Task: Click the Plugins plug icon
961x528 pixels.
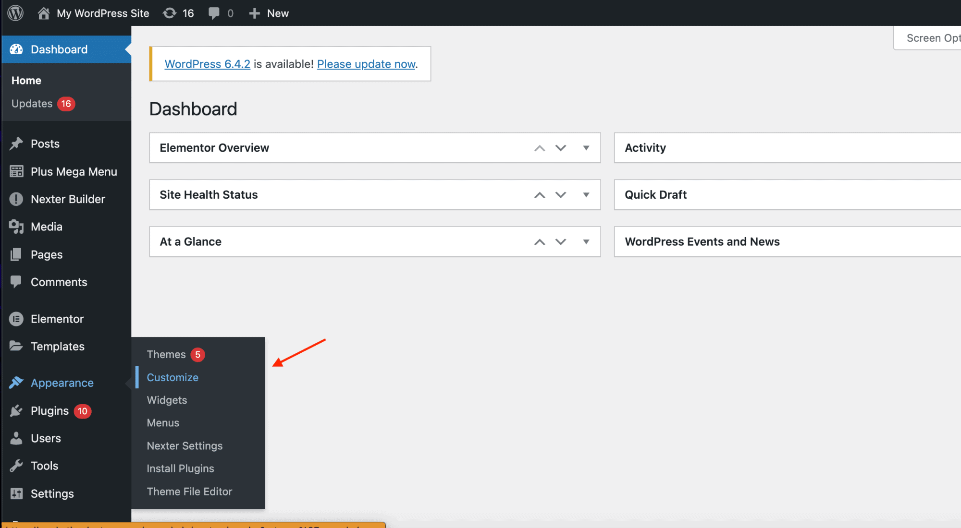Action: click(x=16, y=410)
